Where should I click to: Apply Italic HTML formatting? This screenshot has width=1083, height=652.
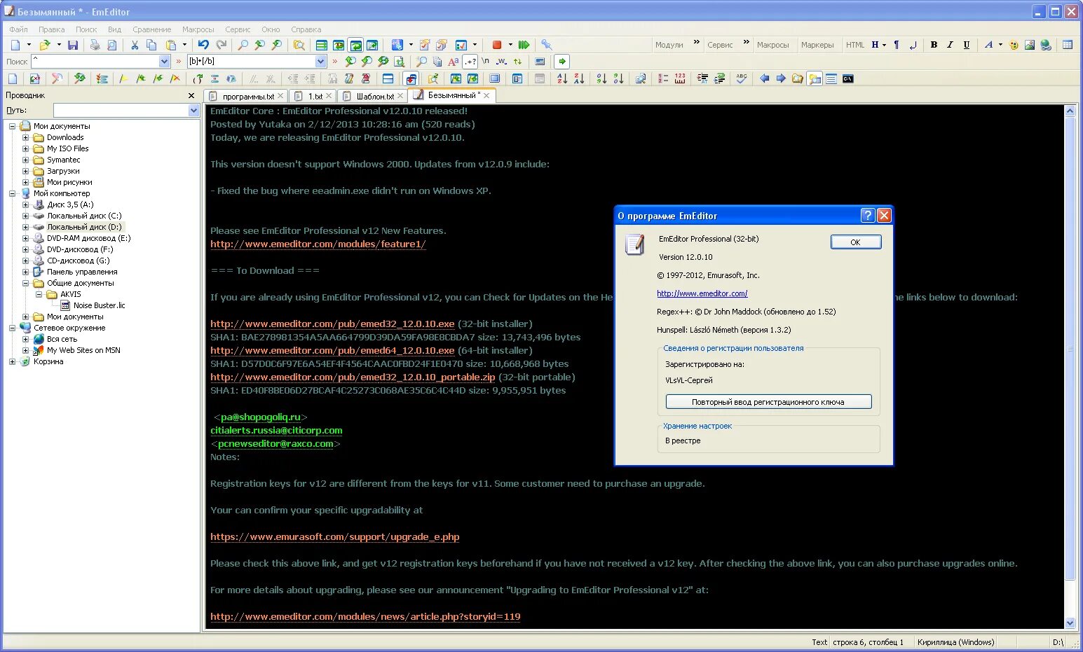950,45
